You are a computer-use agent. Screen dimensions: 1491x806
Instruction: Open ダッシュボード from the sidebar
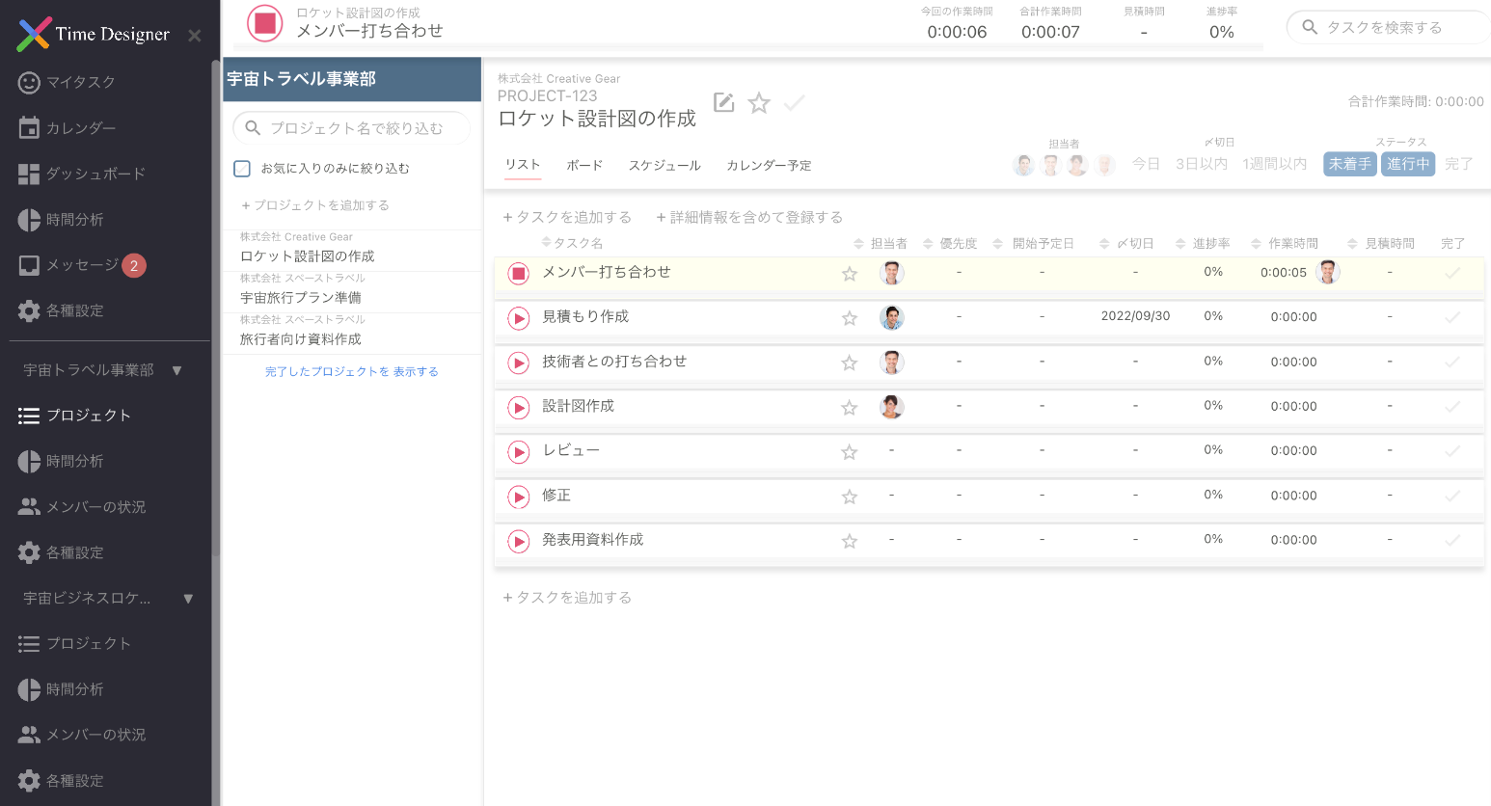tap(95, 174)
